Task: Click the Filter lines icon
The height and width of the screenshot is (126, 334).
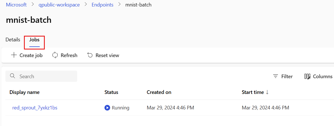Action: 275,76
